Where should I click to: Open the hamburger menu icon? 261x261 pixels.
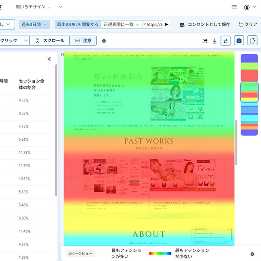234,7
